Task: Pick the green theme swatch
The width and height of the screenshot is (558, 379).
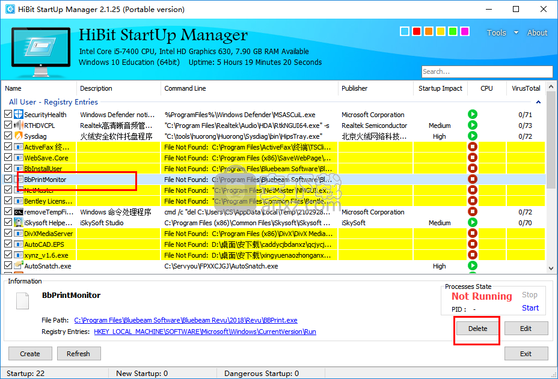Action: [453, 31]
